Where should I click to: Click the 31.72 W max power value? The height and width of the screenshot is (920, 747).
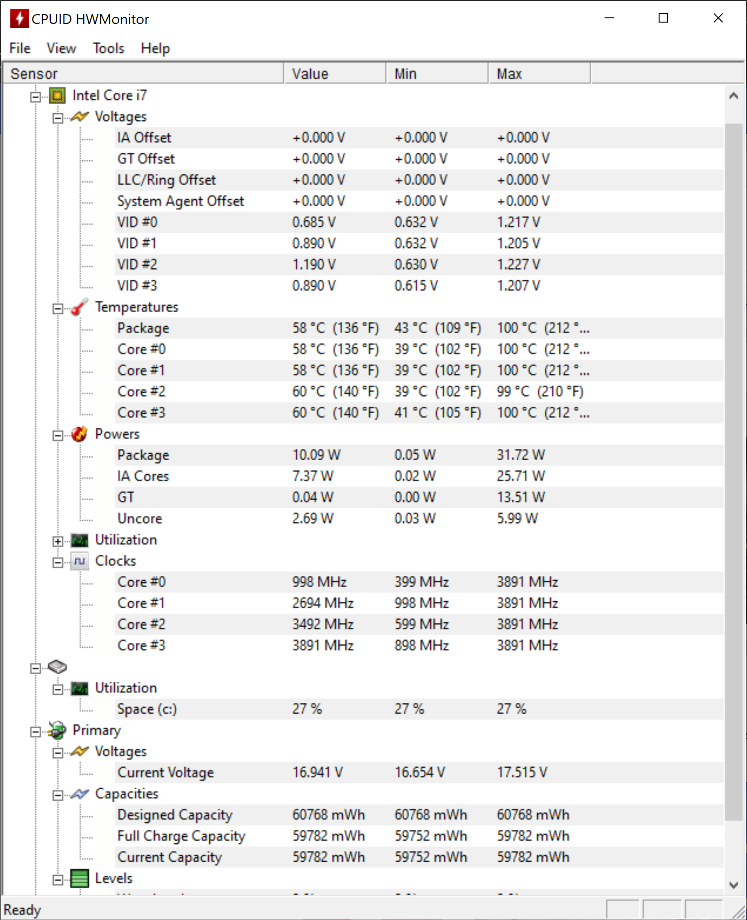521,455
